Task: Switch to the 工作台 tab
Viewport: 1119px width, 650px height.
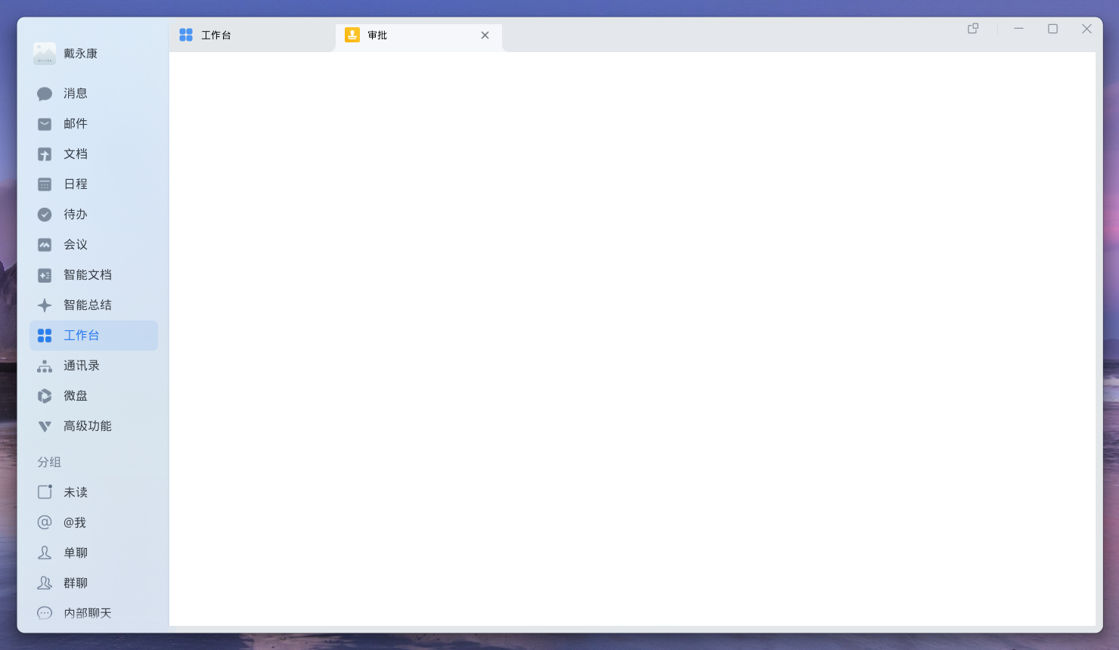Action: coord(252,36)
